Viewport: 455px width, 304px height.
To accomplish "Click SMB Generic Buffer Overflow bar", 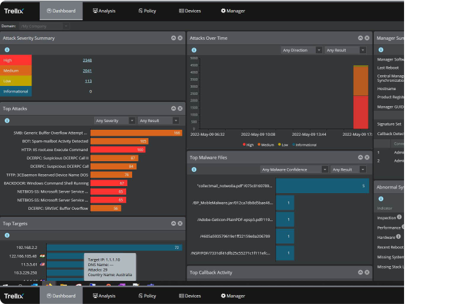I will [136, 133].
